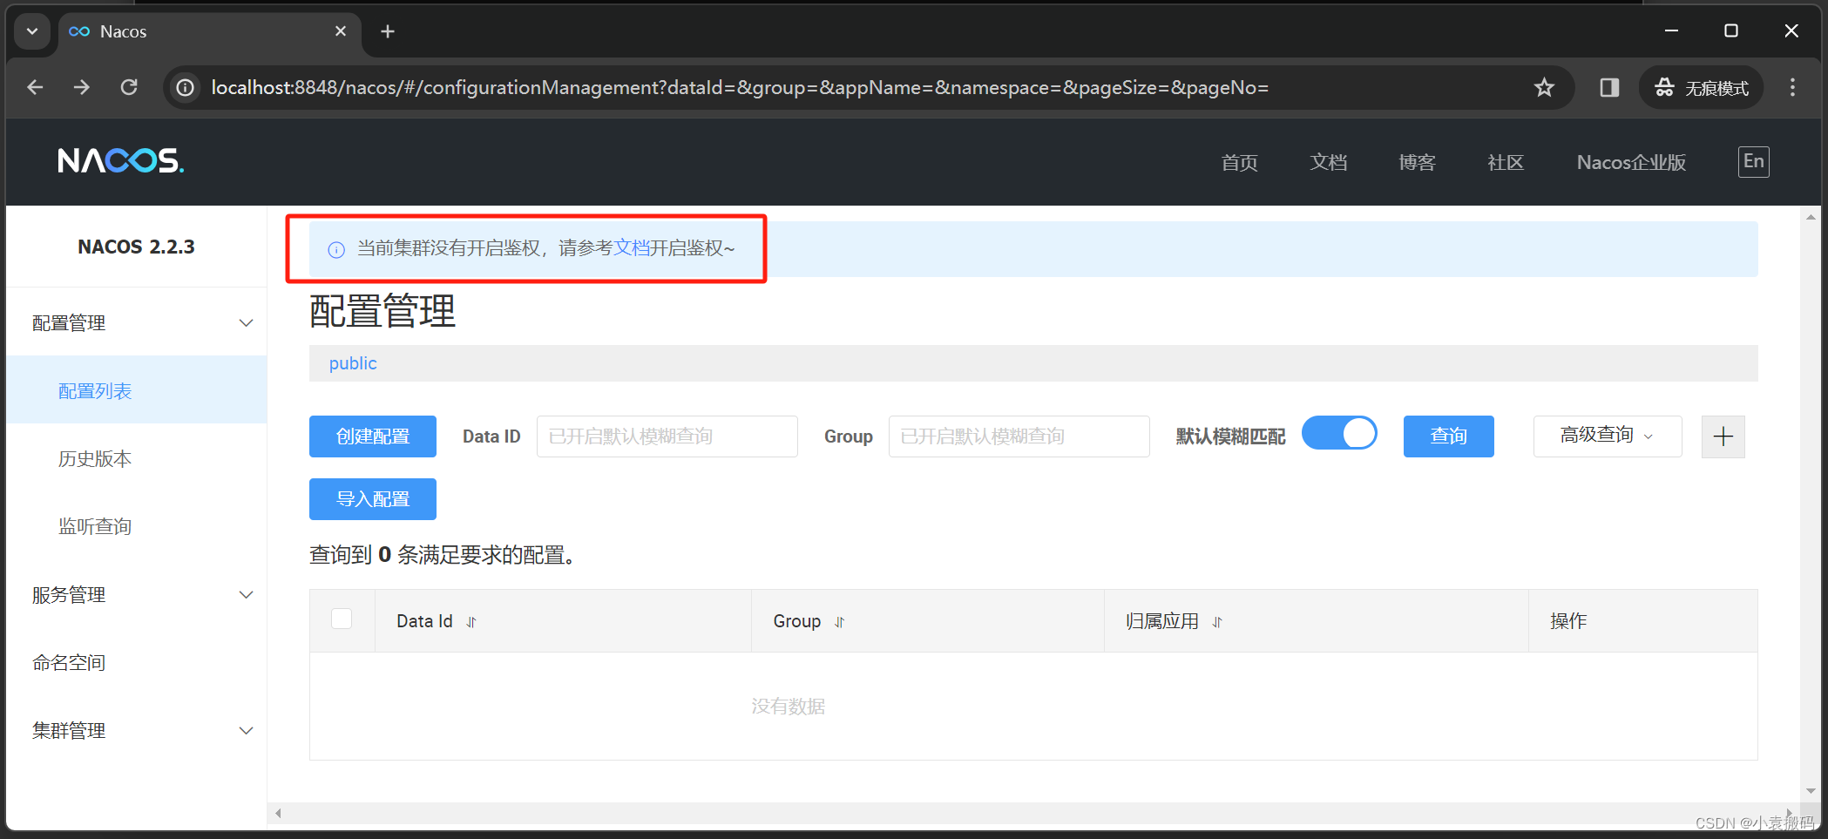Click the info icon in the auth notice

point(336,250)
